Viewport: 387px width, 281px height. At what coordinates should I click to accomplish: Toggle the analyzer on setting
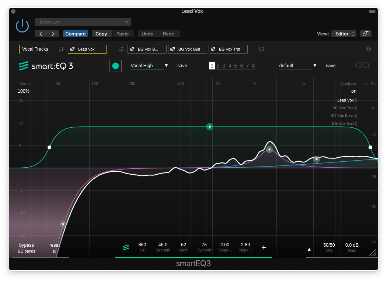pos(354,91)
